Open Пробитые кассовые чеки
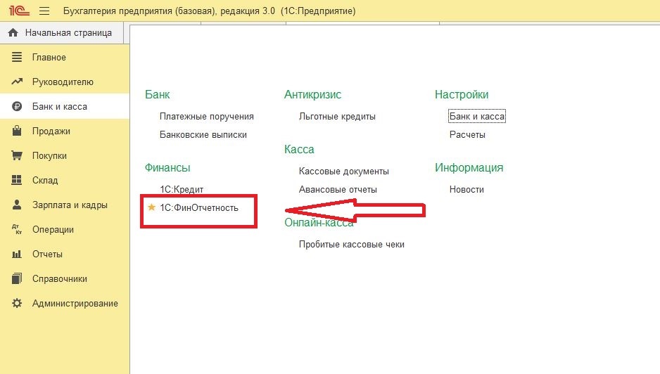Viewport: 660px width, 374px height. point(351,244)
